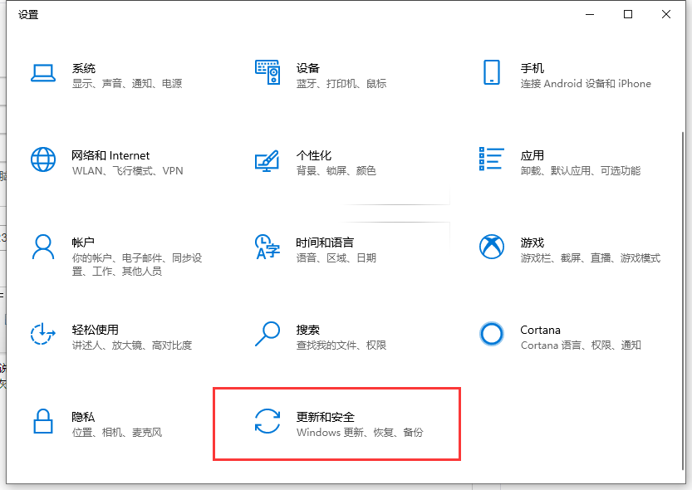This screenshot has width=692, height=490.
Task: Open Cortana using the circle icon
Action: pos(492,334)
